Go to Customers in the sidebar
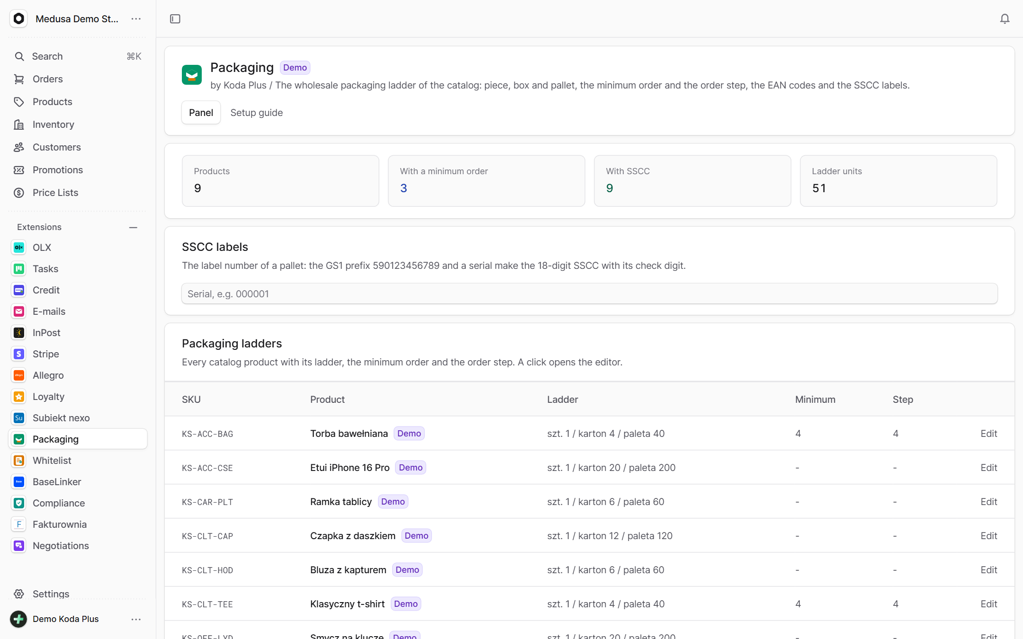Viewport: 1023px width, 639px height. pos(78,147)
